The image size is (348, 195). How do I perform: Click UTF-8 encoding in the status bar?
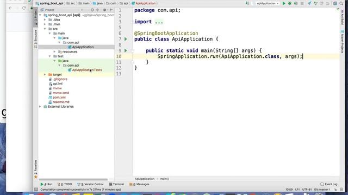(x=307, y=190)
